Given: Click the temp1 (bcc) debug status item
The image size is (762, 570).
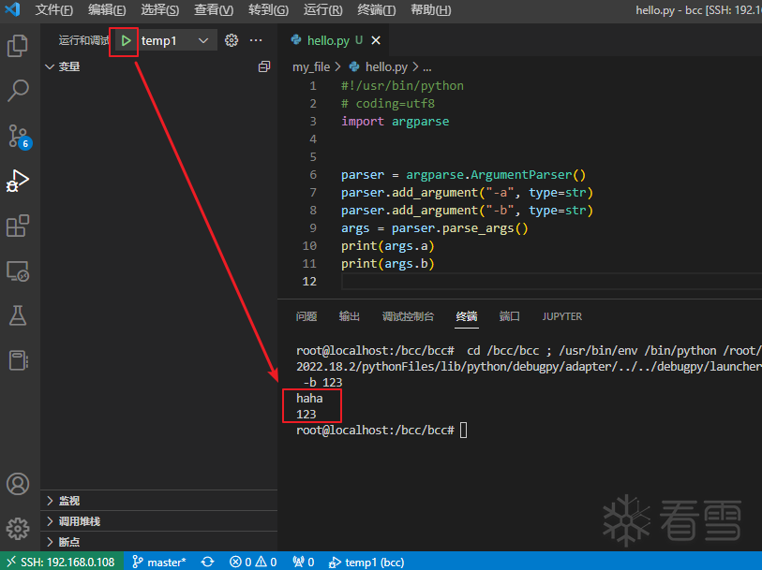Looking at the screenshot, I should tap(366, 562).
